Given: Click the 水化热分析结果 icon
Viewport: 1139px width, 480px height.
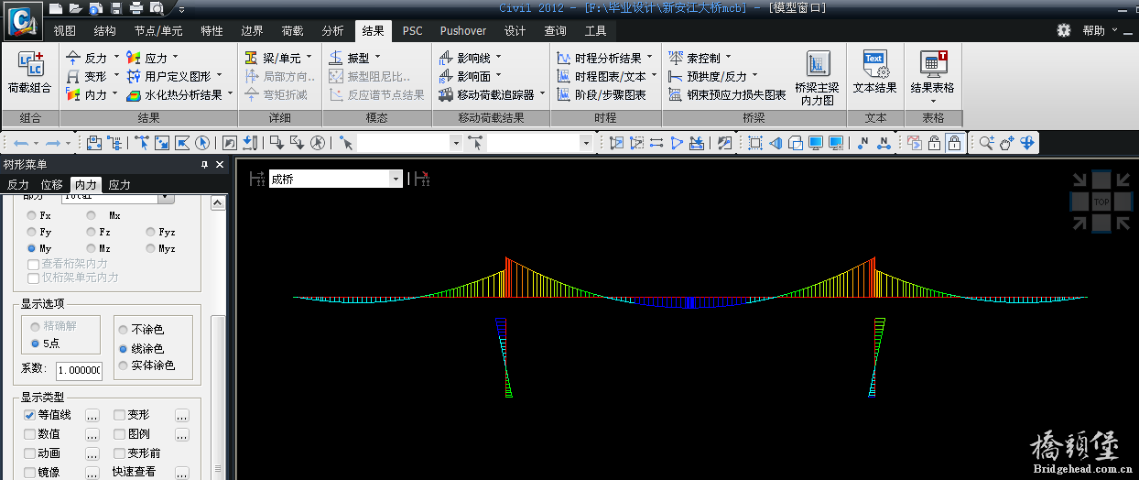Looking at the screenshot, I should coord(134,94).
